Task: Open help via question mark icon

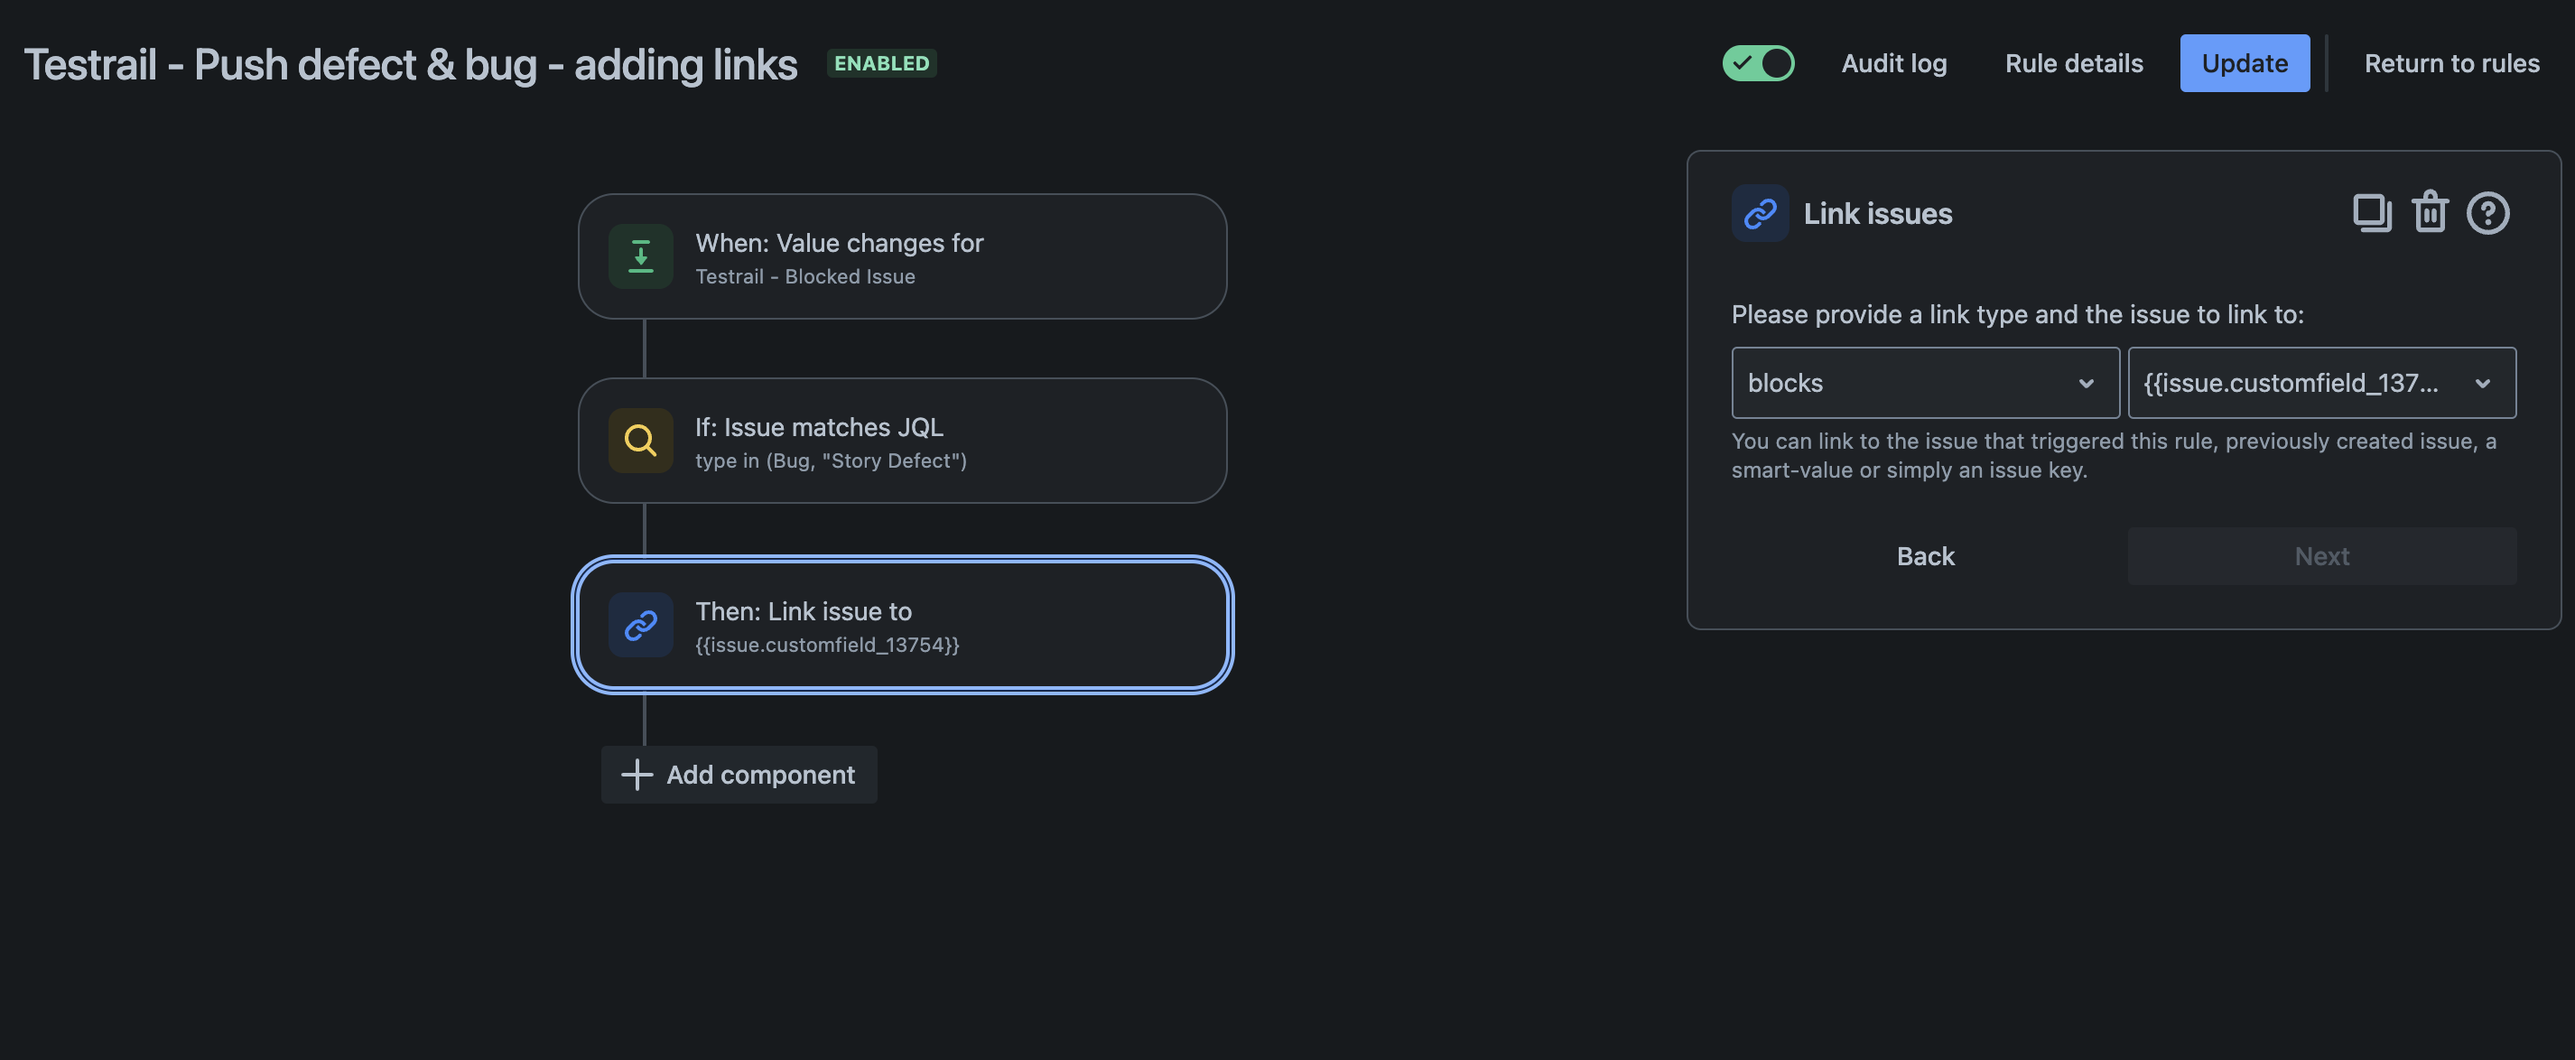Action: click(2487, 213)
